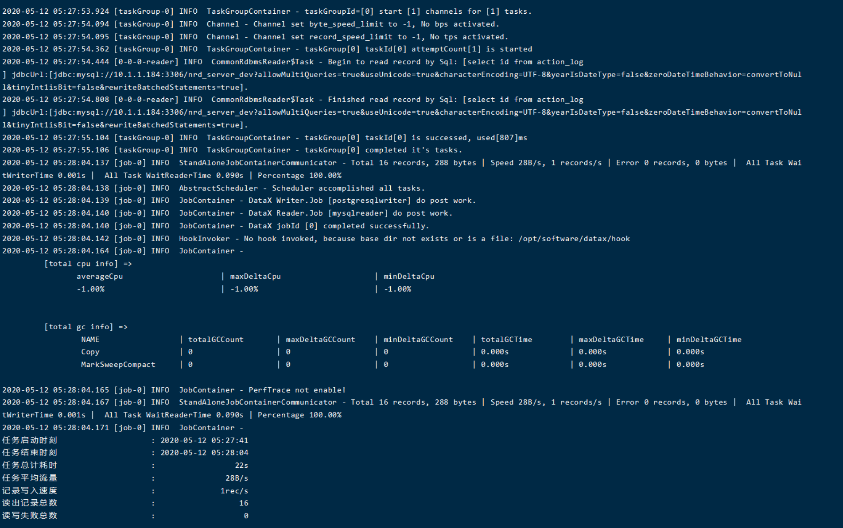Select the maxDeltaCpu column heading
The image size is (843, 528).
pyautogui.click(x=255, y=277)
